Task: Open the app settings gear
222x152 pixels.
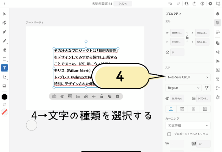Action: point(210,4)
